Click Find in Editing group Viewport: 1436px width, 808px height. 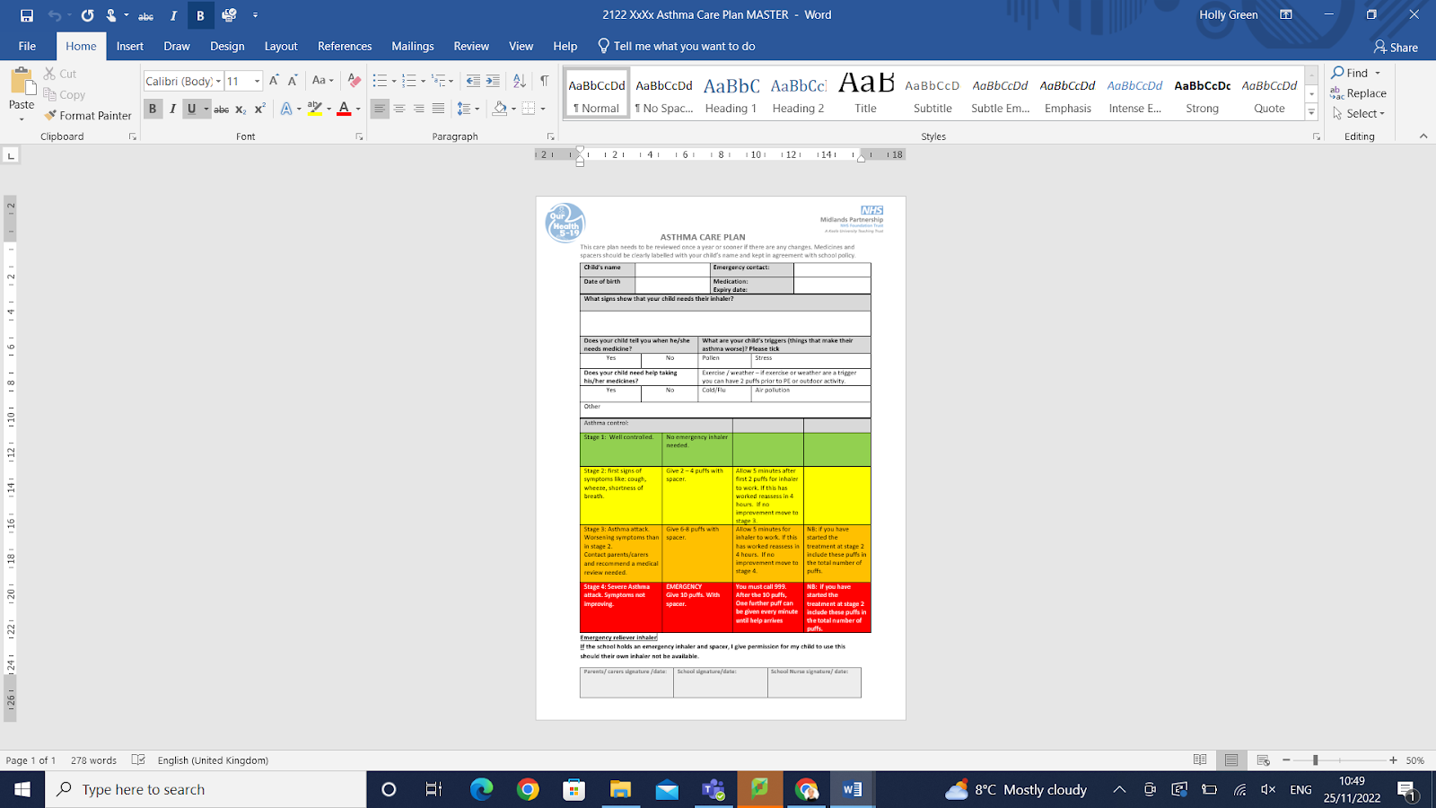[x=1355, y=73]
